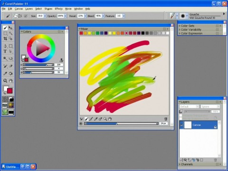Open the Opacity dropdown arrow
The image size is (228, 171).
[65, 16]
